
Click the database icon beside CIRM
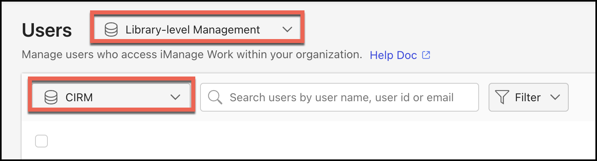[51, 97]
